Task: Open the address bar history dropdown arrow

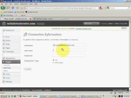Action: [x=97, y=8]
